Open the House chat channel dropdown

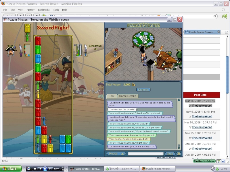pos(116,154)
